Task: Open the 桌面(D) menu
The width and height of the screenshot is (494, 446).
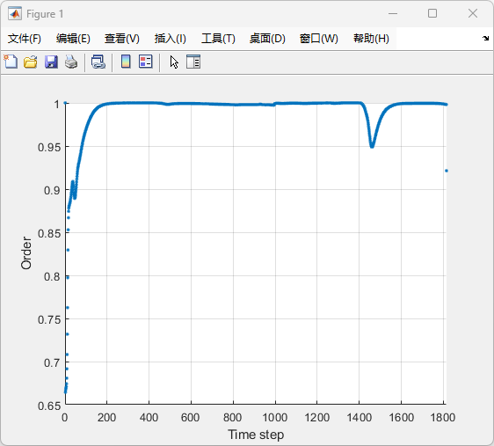Action: 267,39
